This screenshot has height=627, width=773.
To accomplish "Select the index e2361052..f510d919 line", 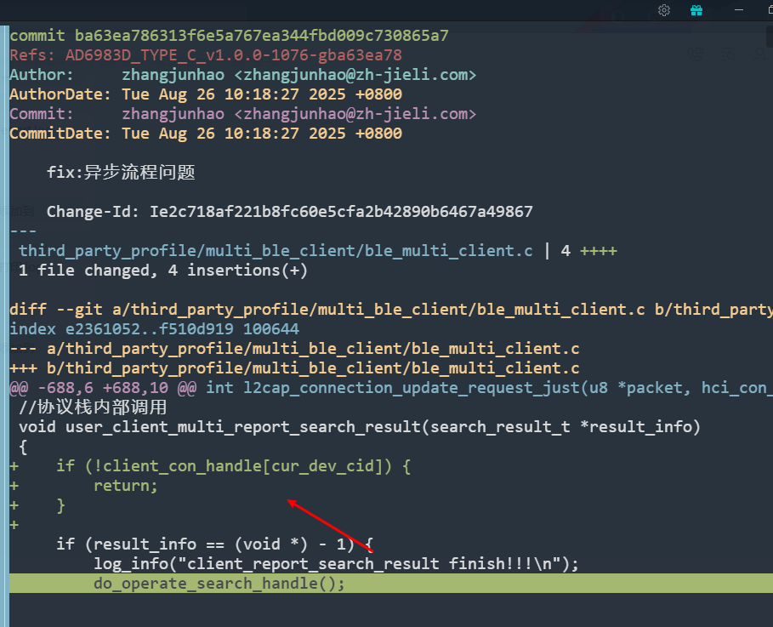I will (154, 329).
